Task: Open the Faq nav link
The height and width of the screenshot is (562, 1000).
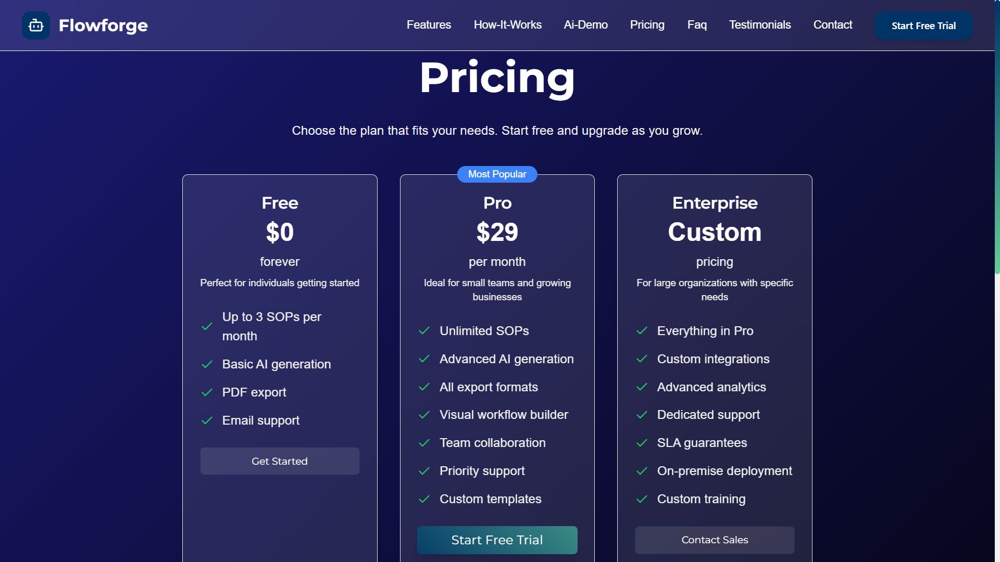Action: tap(697, 25)
